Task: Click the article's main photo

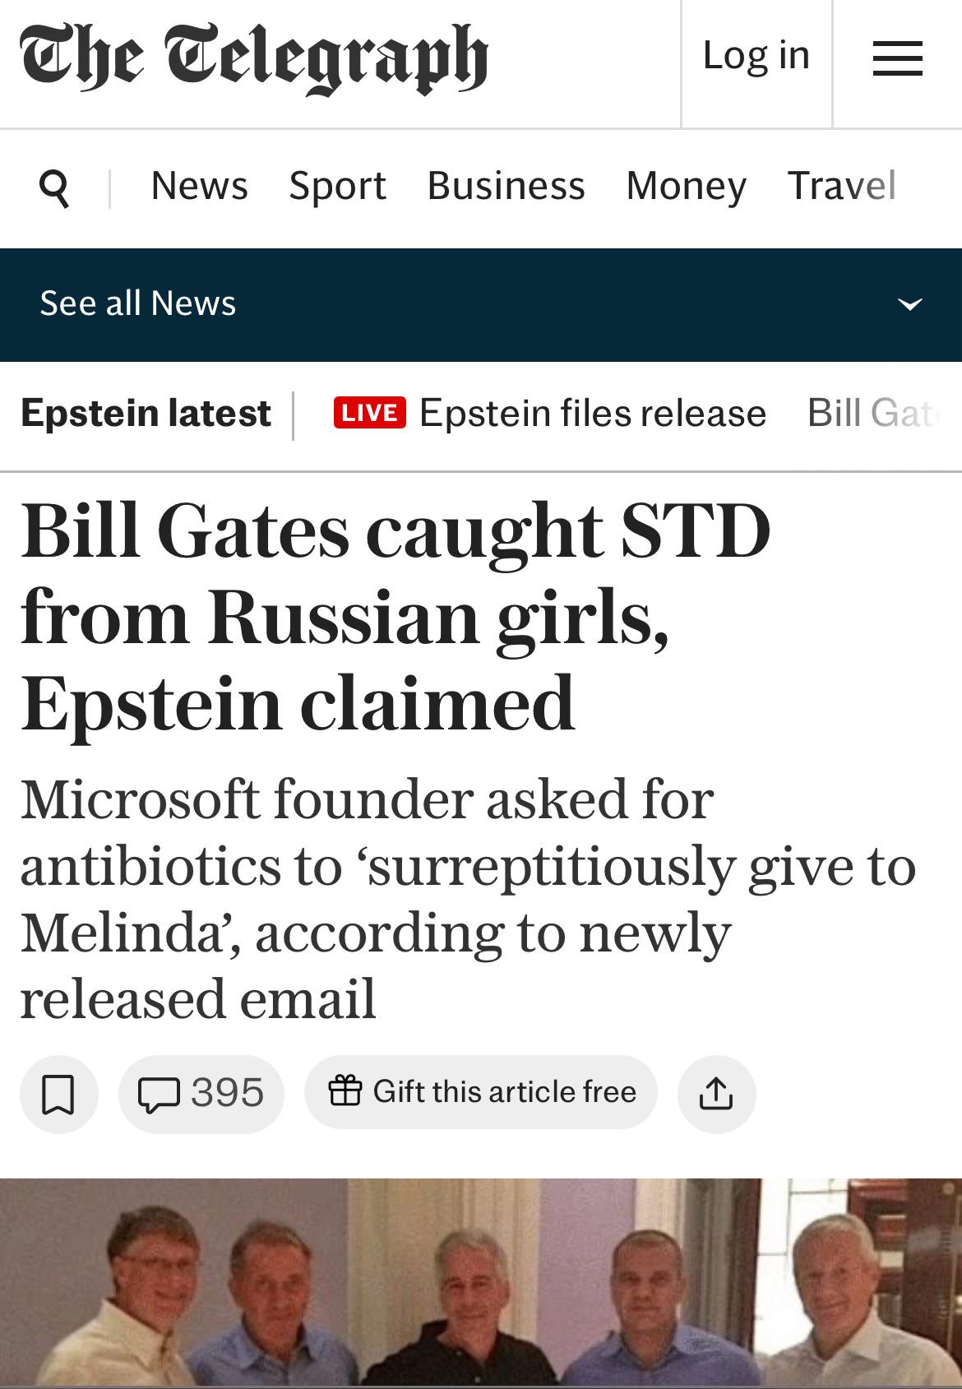Action: pyautogui.click(x=481, y=1283)
